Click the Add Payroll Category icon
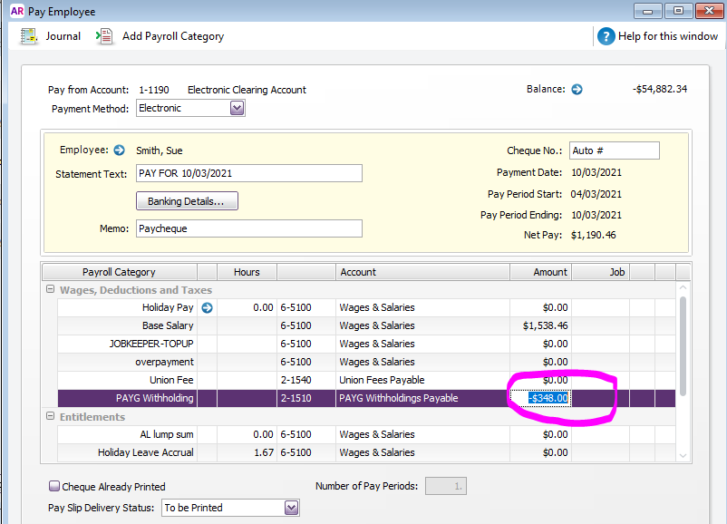727x524 pixels. 105,36
